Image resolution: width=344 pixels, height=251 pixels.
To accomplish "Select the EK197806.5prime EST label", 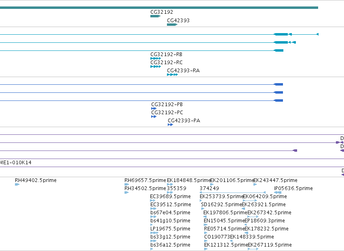I will click(x=225, y=213).
